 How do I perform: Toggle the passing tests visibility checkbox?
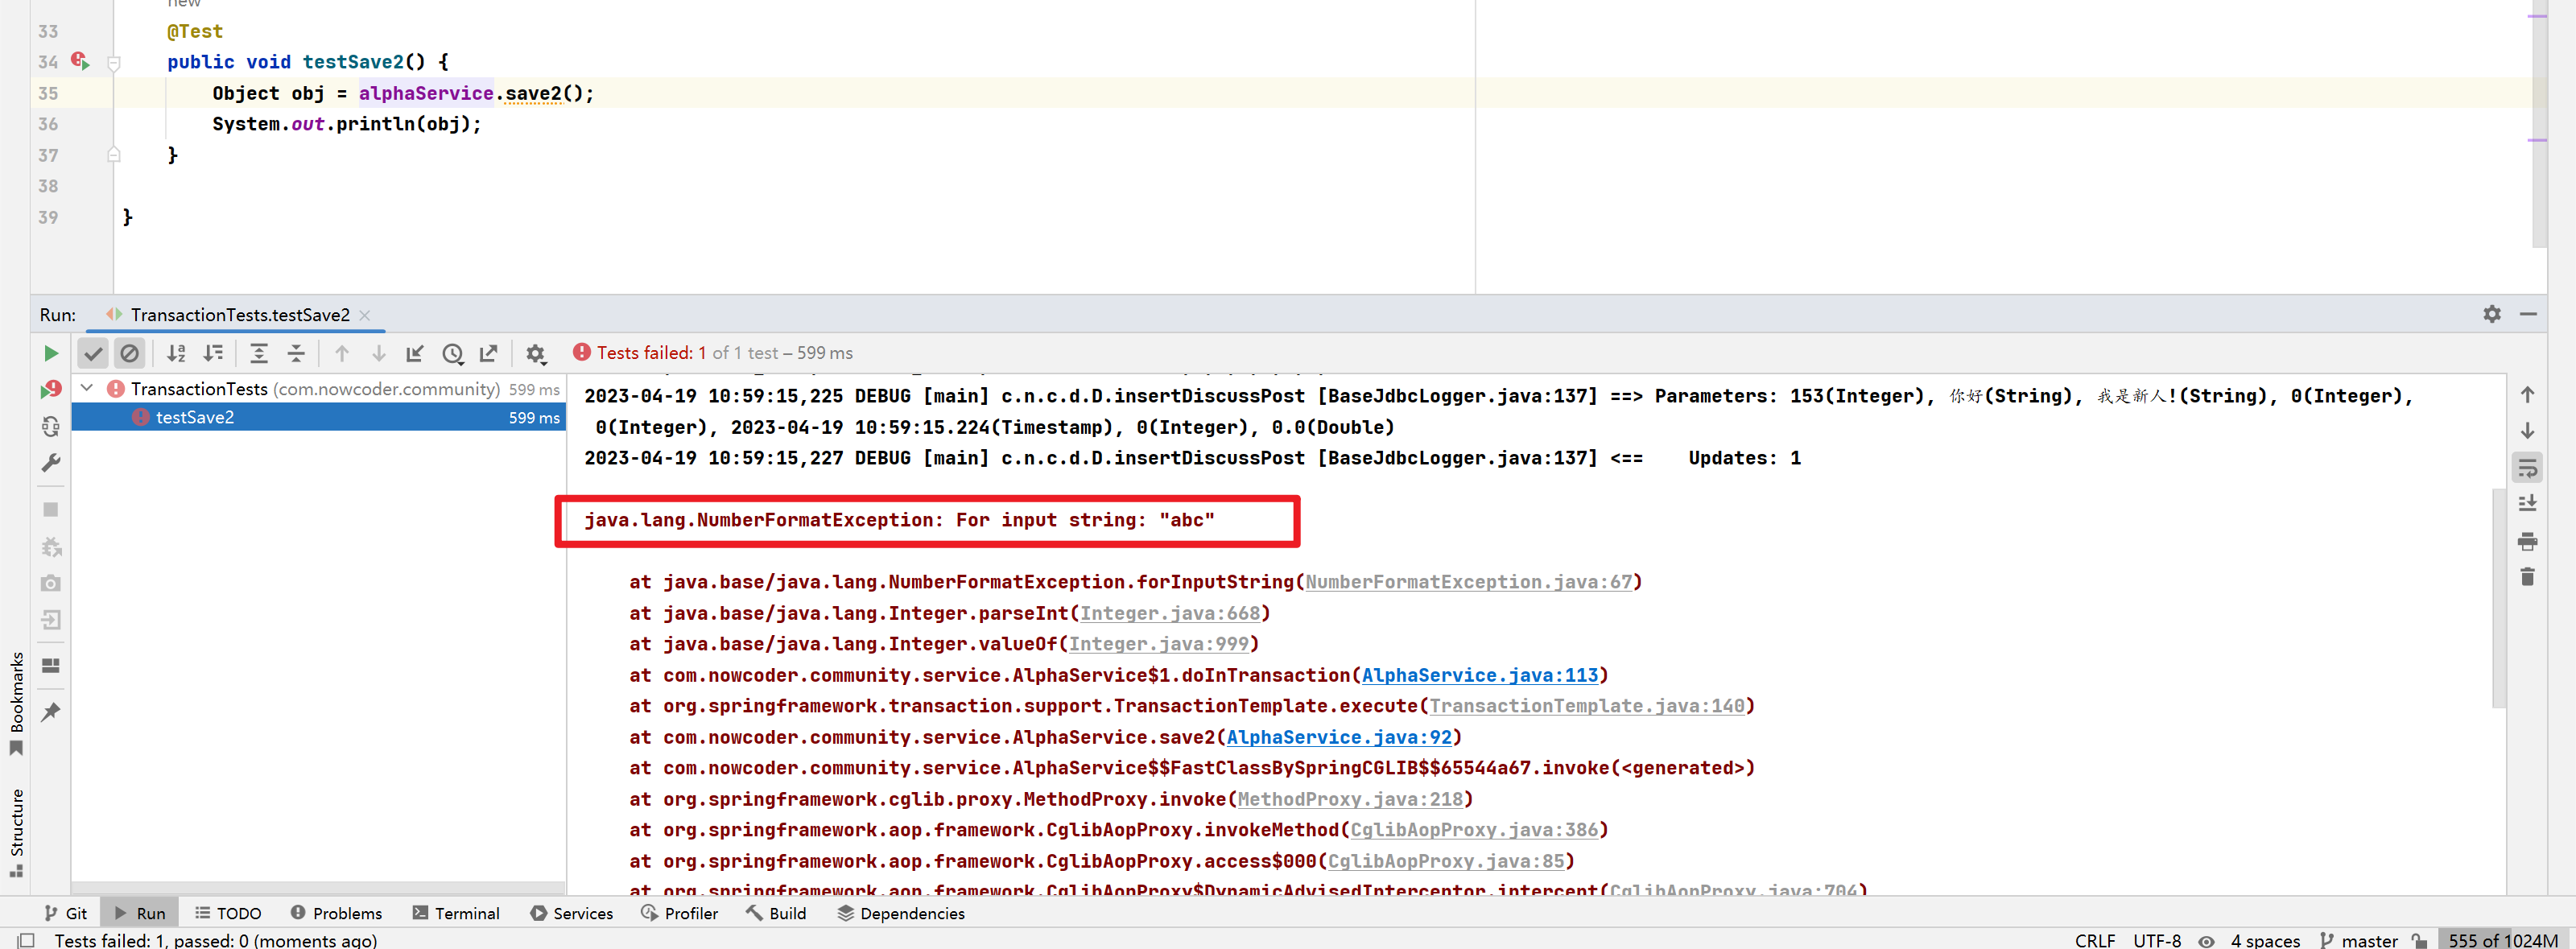[x=93, y=353]
